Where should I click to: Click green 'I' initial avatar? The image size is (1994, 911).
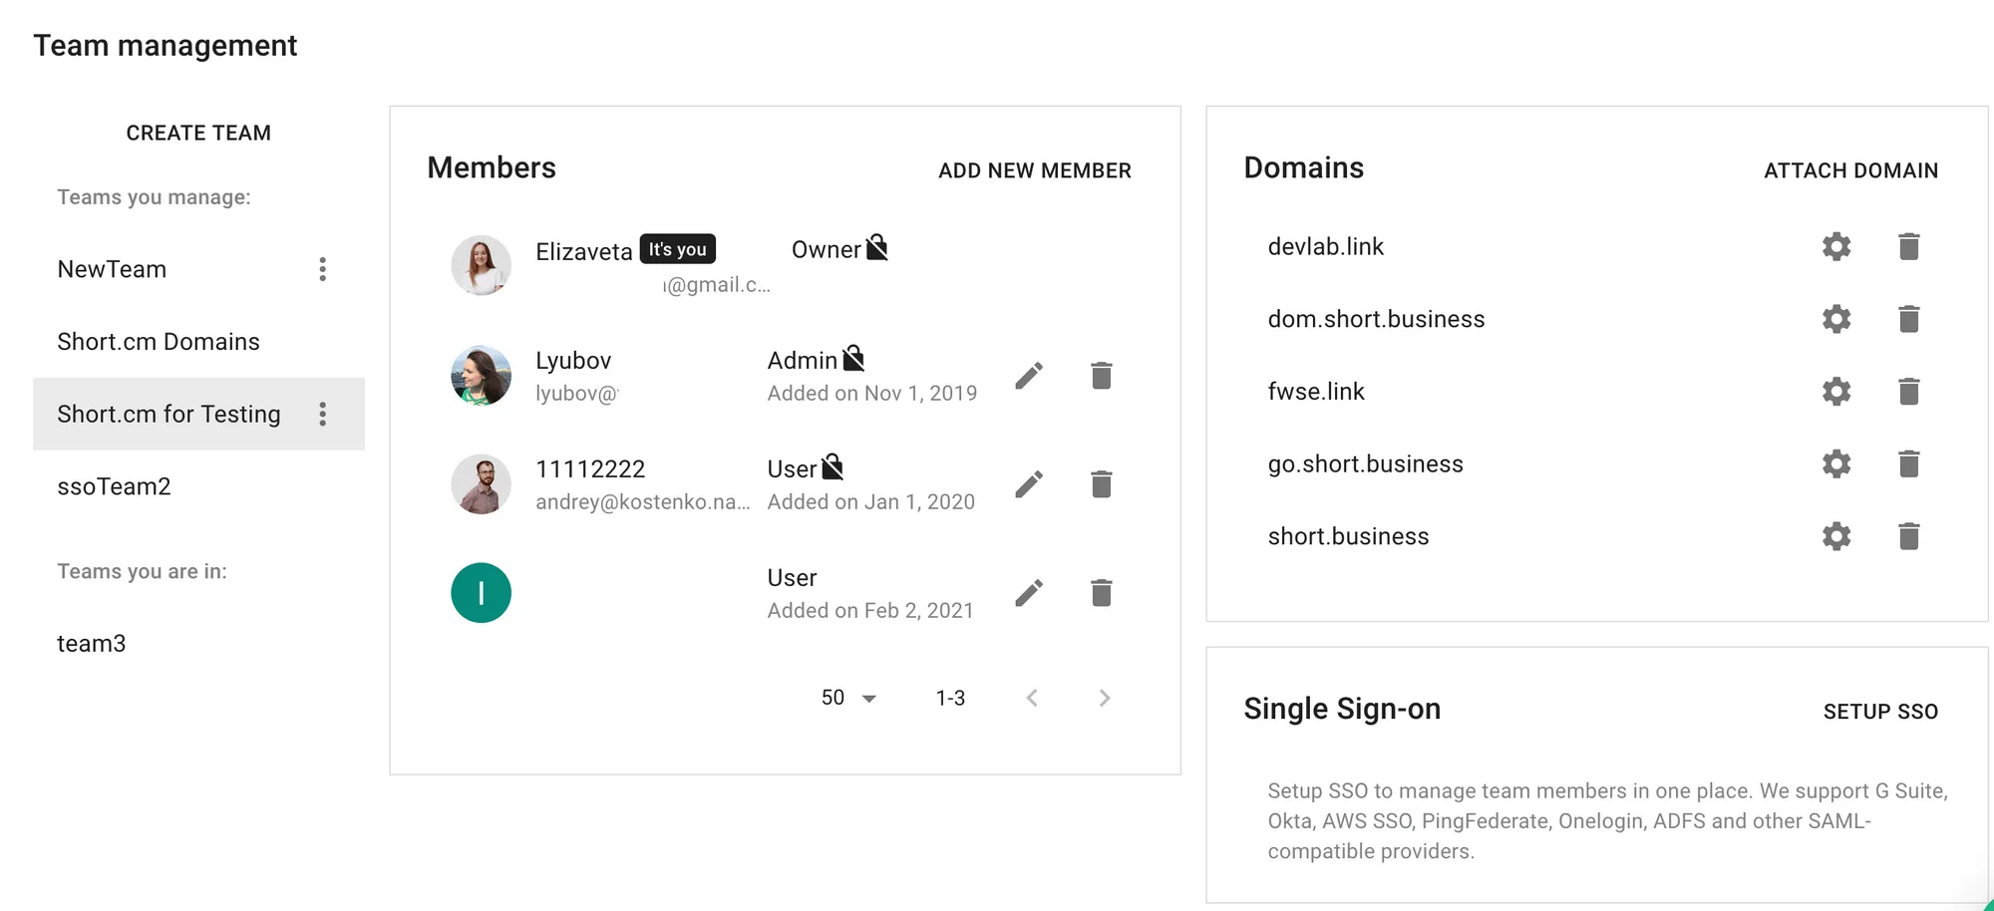[482, 593]
